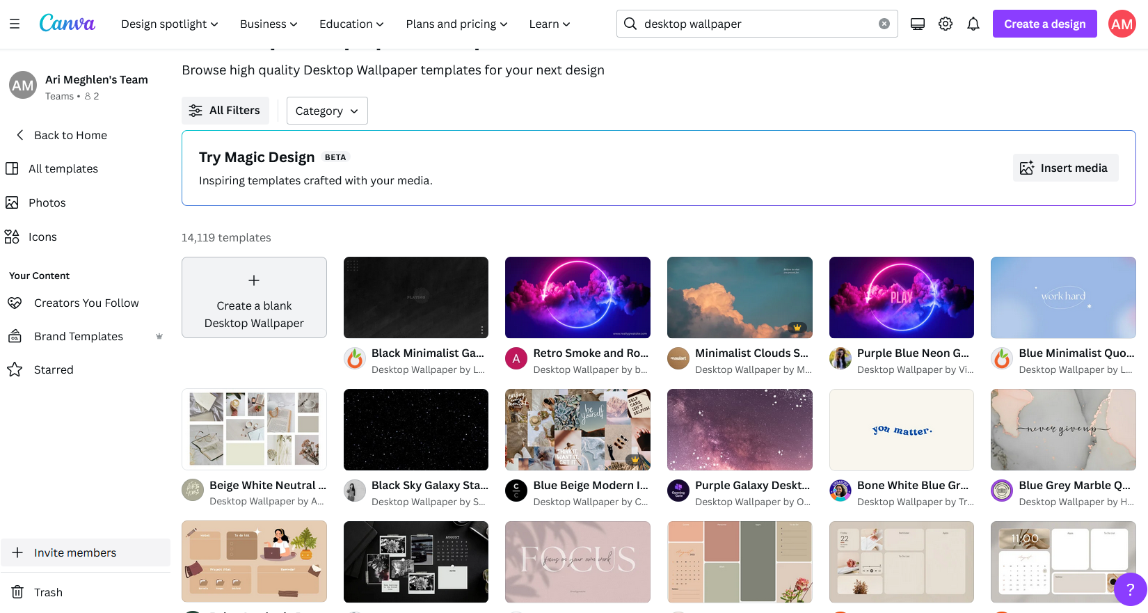Open the hamburger main menu
The height and width of the screenshot is (613, 1148).
click(x=15, y=24)
